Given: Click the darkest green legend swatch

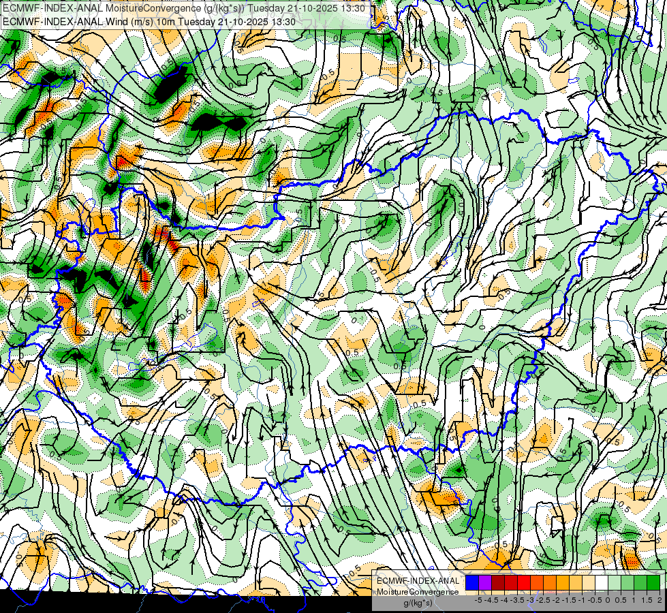Looking at the screenshot, I should (654, 583).
